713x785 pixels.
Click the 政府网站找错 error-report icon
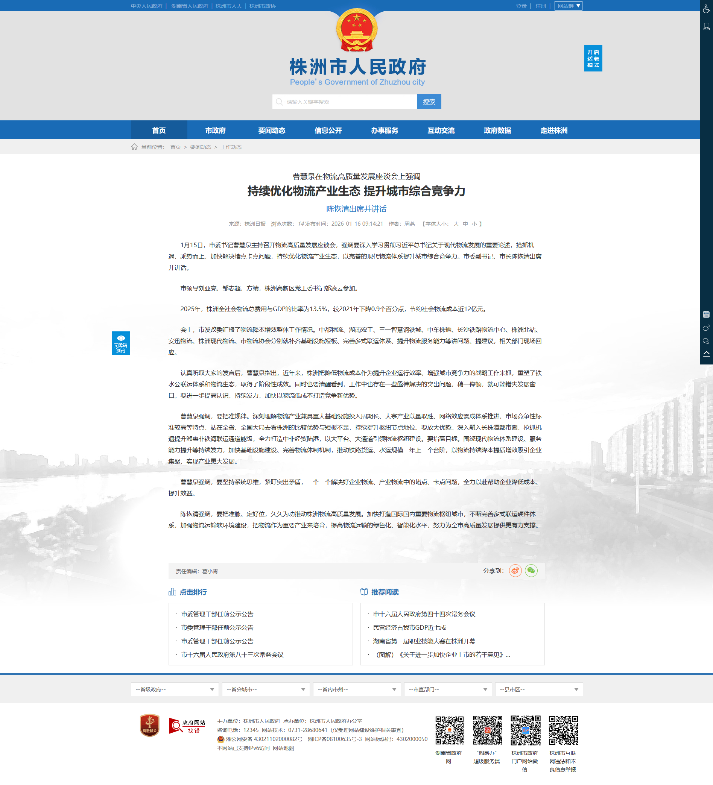(x=187, y=726)
